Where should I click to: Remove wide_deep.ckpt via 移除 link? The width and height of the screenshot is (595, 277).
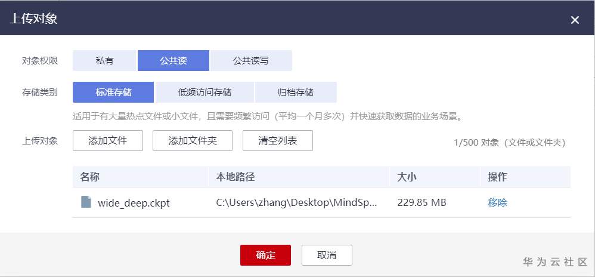pos(497,202)
